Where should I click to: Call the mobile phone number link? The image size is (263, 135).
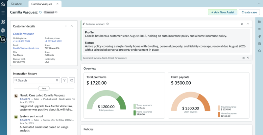tap(21, 41)
